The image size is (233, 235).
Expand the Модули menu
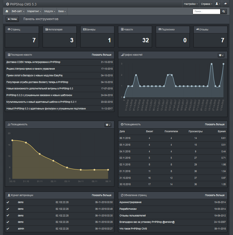click(x=50, y=11)
